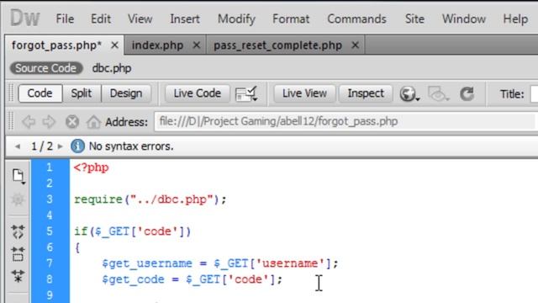The width and height of the screenshot is (538, 303).
Task: Toggle Inspect mode
Action: click(366, 93)
